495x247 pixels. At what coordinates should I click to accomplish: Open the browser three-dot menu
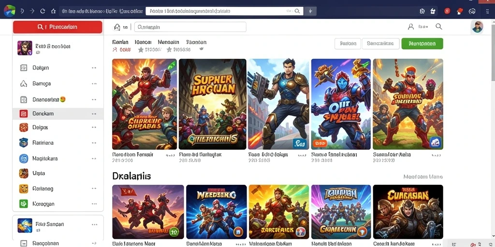487,12
